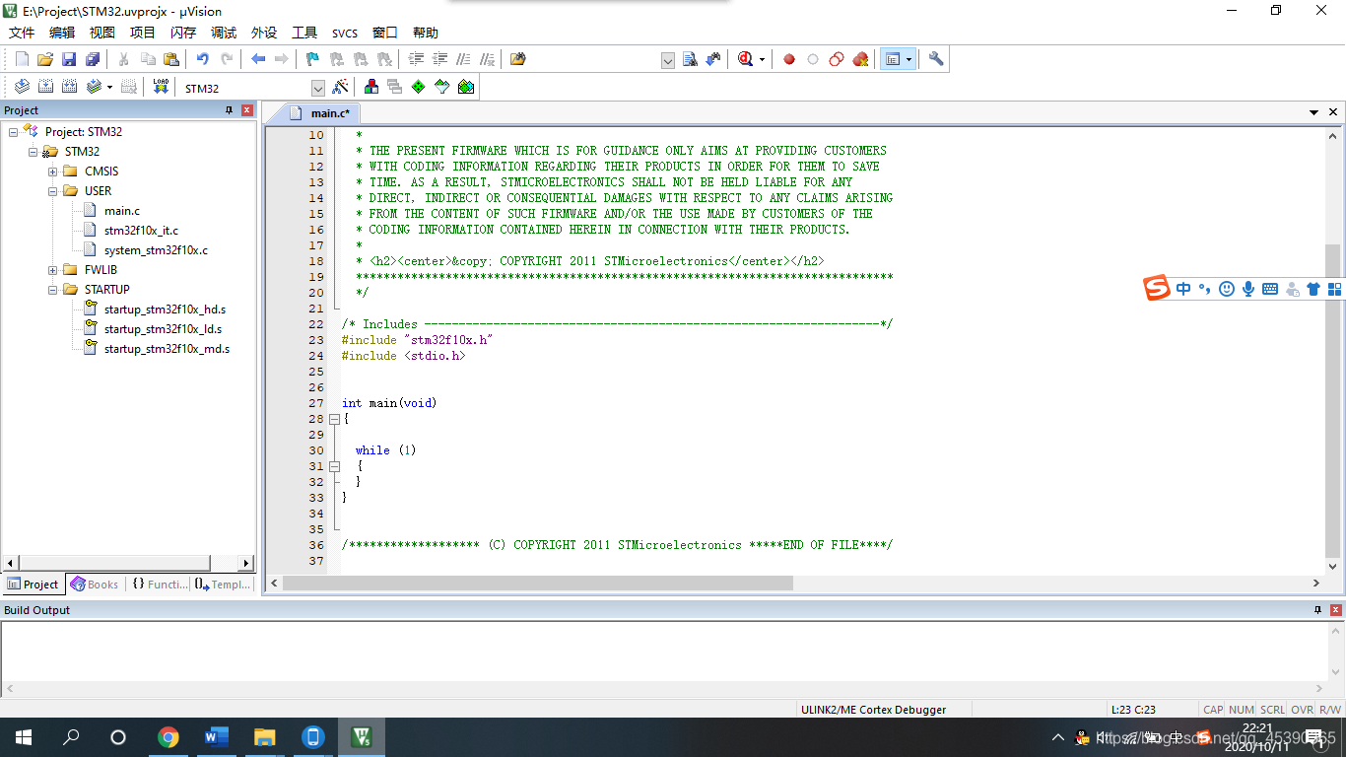The width and height of the screenshot is (1346, 757).
Task: Insert a breakpoint with red dot icon
Action: point(789,59)
